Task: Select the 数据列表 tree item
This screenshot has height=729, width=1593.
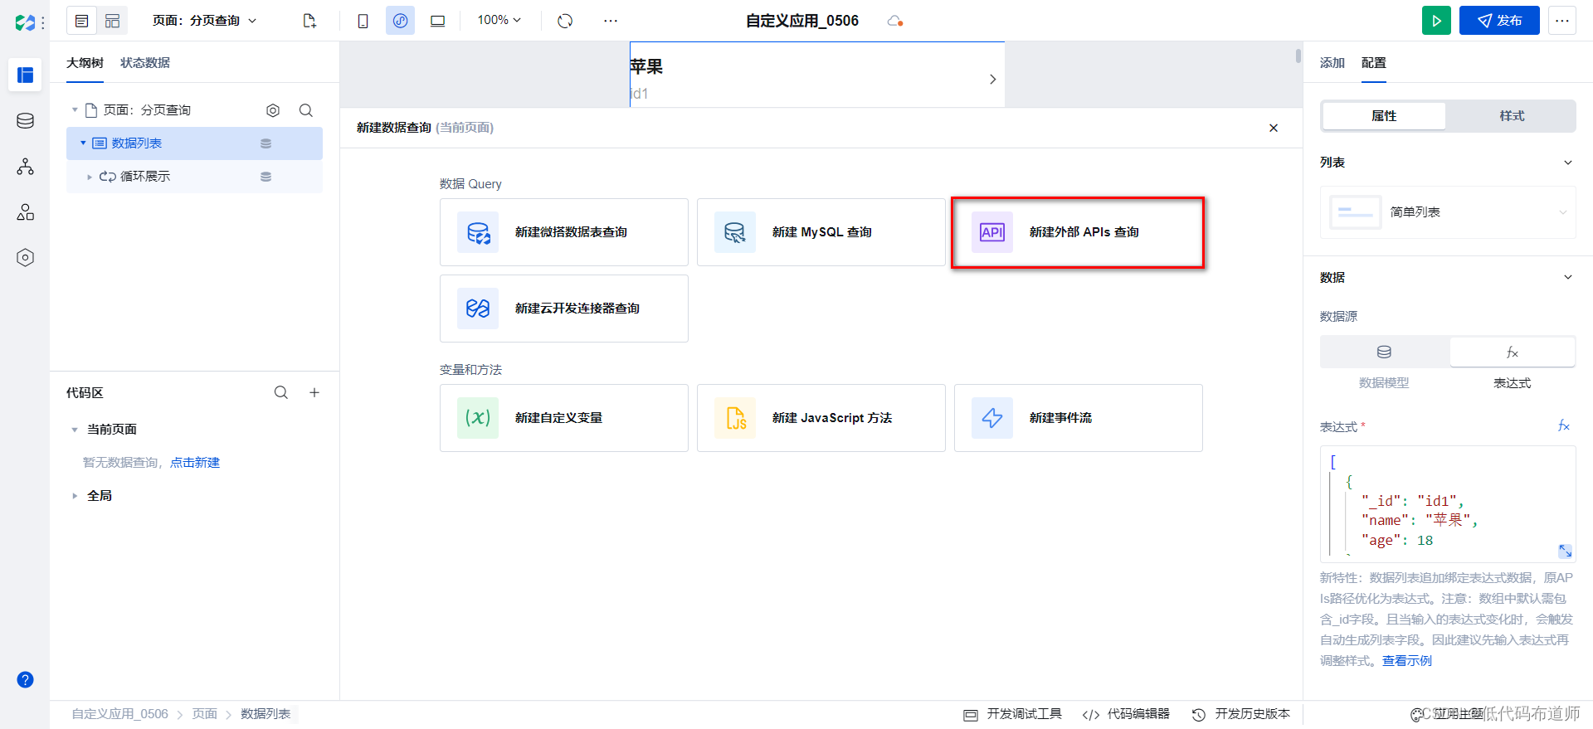Action: point(194,143)
